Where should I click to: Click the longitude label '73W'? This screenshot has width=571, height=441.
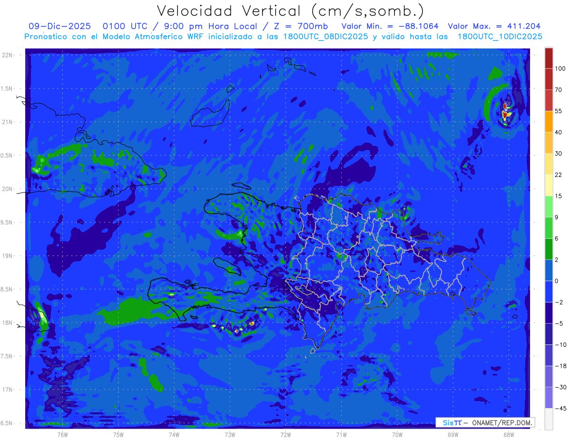pos(230,434)
